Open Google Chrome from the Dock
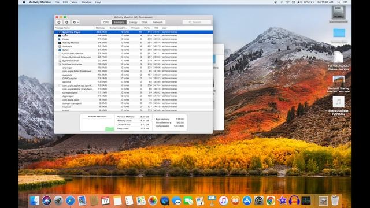This screenshot has height=208, width=370. [271, 200]
